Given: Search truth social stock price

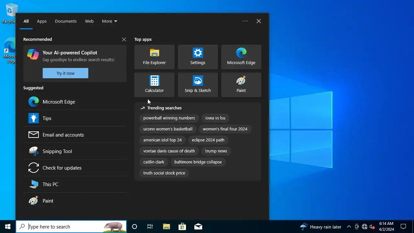Looking at the screenshot, I should tap(164, 173).
